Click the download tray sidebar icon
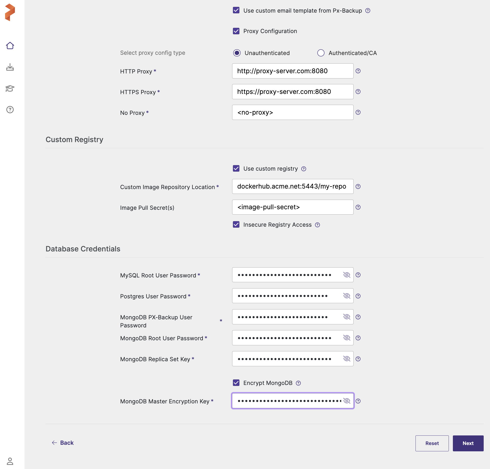 10,67
